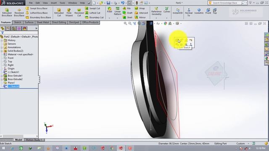269x151 pixels.
Task: Expand the FeatureManager panel tabs chevron
Action: (x=36, y=28)
